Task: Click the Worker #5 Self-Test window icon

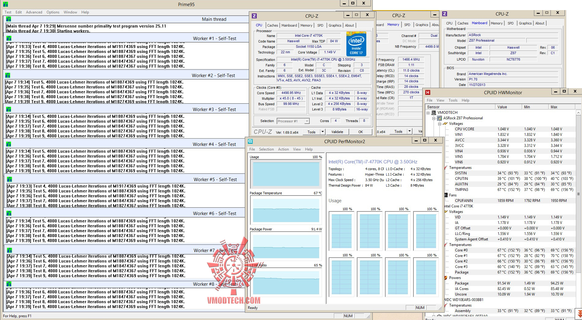Action: [x=9, y=179]
